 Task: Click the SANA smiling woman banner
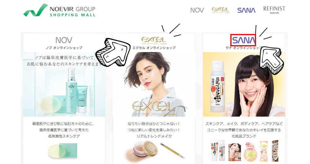click(x=244, y=84)
